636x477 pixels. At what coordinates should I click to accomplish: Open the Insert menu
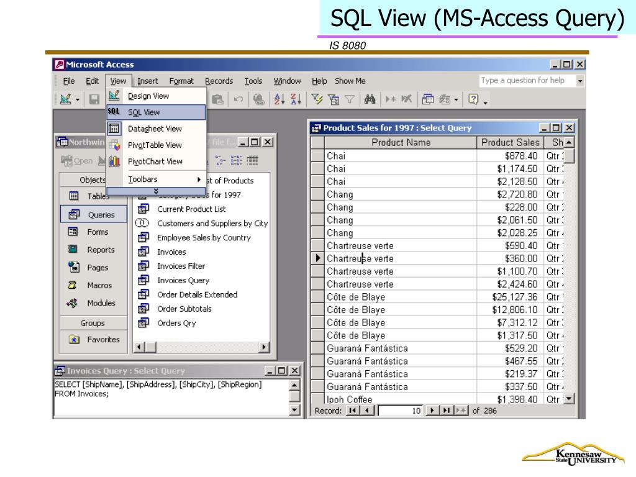coord(148,81)
